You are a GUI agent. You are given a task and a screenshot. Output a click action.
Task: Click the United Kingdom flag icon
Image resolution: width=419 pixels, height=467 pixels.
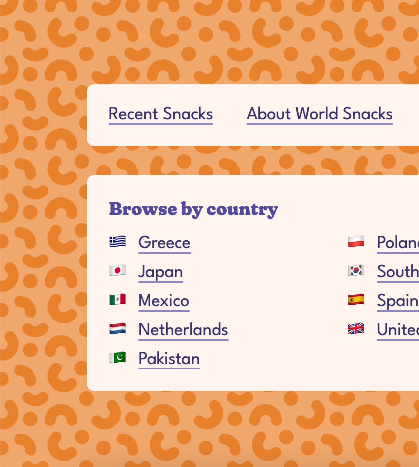tap(356, 329)
